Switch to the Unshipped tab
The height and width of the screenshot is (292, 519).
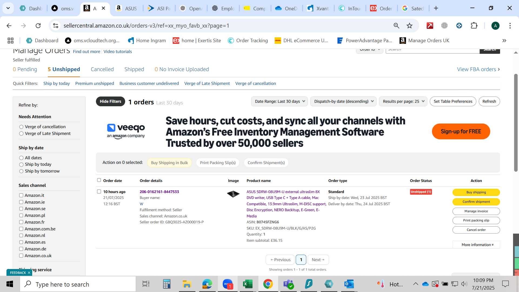coord(64,69)
